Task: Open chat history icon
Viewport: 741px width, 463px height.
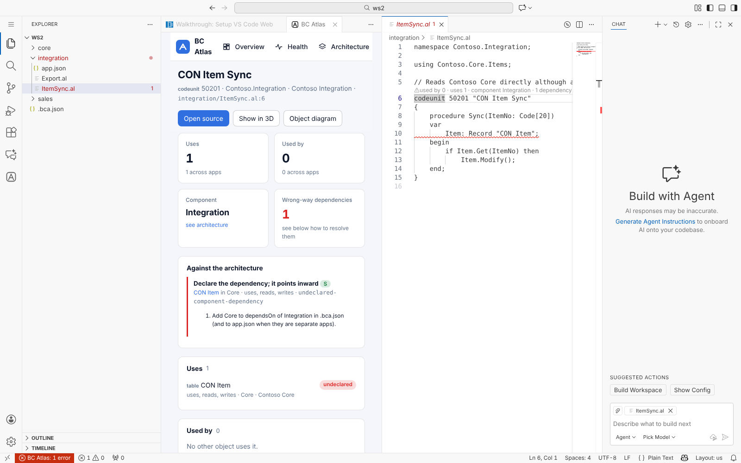Action: pyautogui.click(x=676, y=25)
